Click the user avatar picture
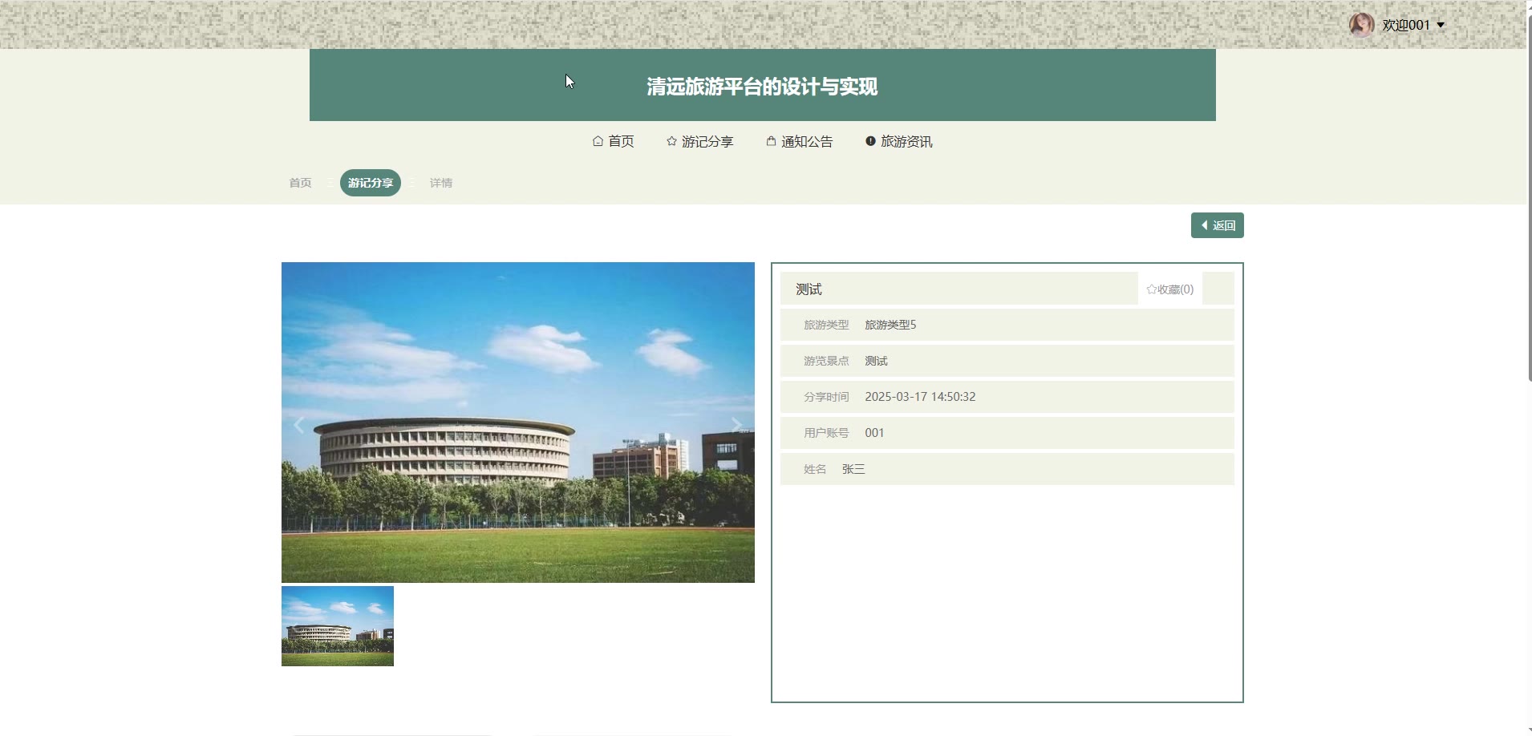Viewport: 1532px width, 736px height. (x=1361, y=25)
